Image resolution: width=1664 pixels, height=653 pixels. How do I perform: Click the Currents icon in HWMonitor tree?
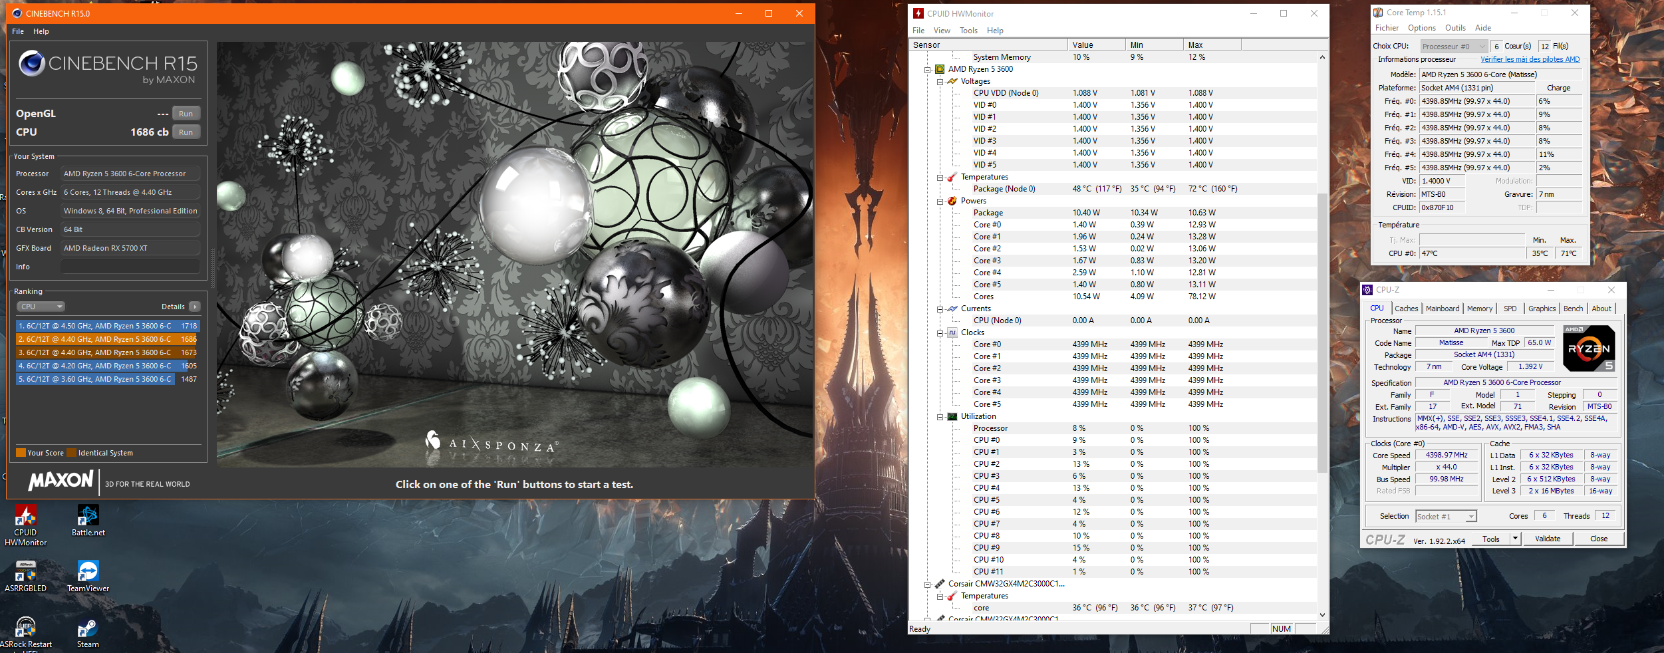[x=952, y=309]
